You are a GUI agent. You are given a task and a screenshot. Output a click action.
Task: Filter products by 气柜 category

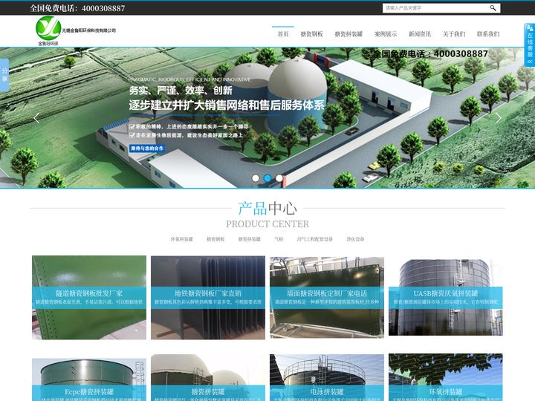279,239
